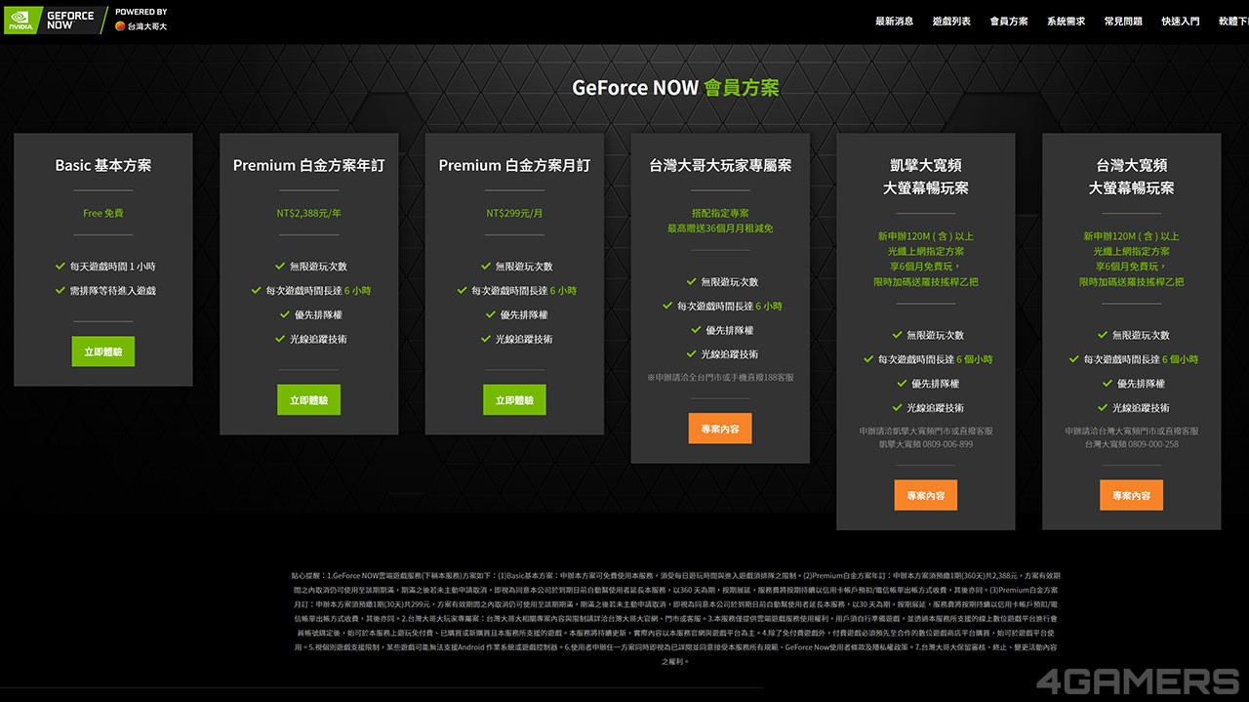Click the NT$2,388元/年 price
The image size is (1249, 702).
pos(309,213)
